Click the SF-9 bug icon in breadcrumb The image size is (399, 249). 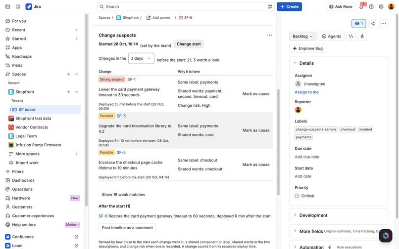click(x=181, y=17)
